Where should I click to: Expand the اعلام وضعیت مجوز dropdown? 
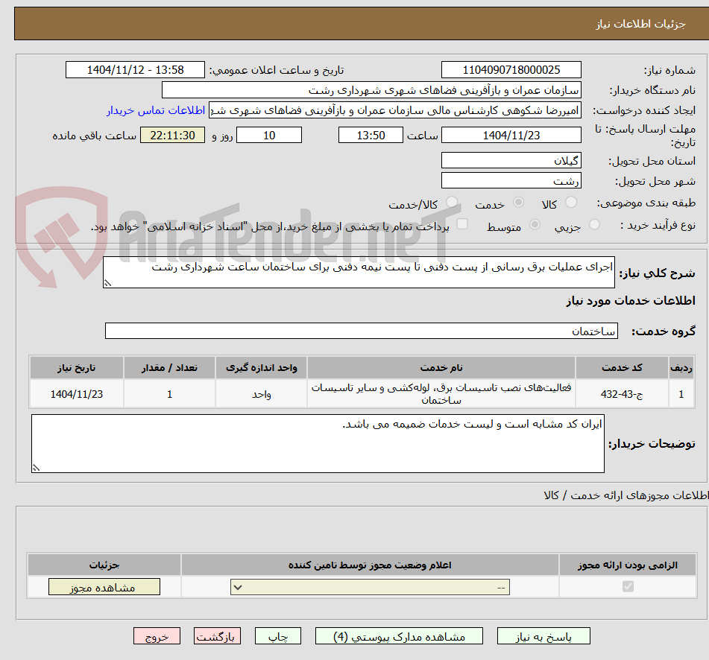click(x=370, y=587)
